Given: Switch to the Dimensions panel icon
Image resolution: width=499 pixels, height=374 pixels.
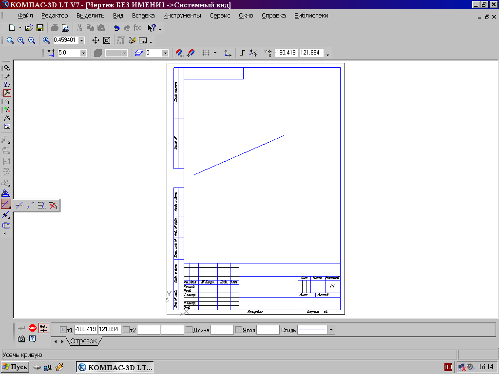Looking at the screenshot, I should (7, 76).
